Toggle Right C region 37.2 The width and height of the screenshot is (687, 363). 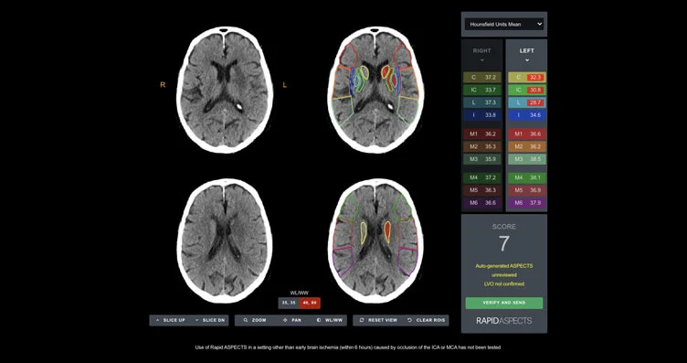[482, 78]
